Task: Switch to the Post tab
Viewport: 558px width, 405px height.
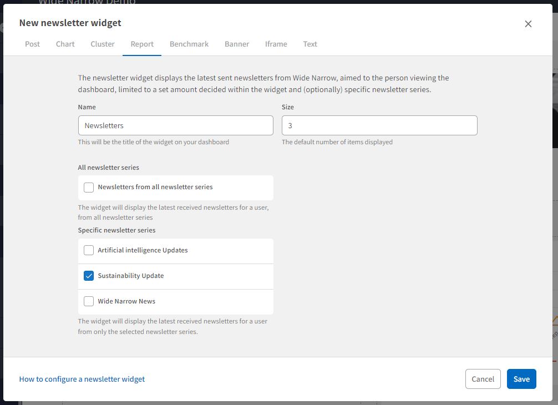Action: click(32, 44)
